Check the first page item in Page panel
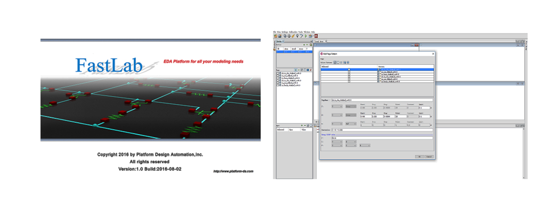560x222 pixels. click(x=278, y=73)
